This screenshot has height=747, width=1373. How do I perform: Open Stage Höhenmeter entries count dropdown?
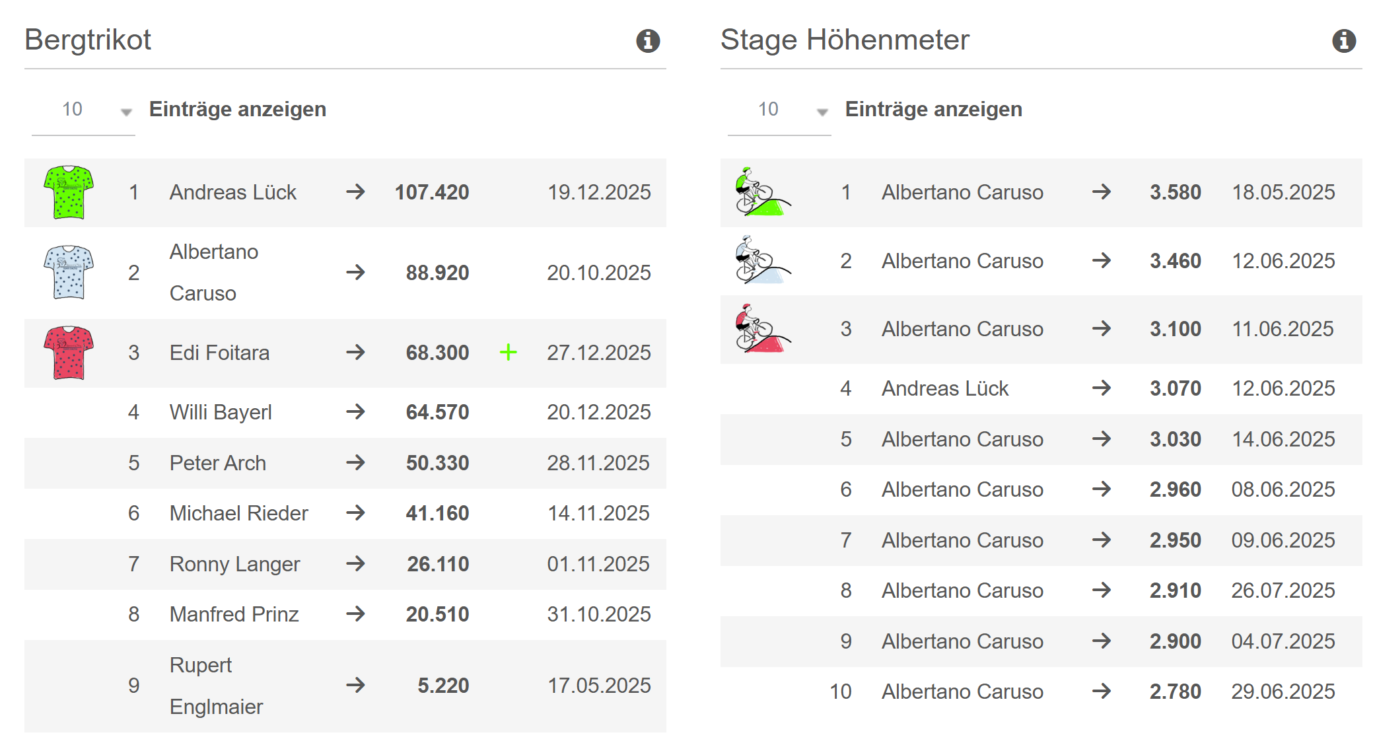tap(779, 110)
